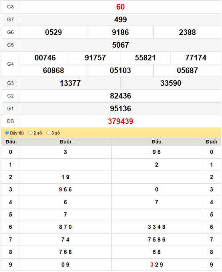Screen dimensions: 222x272
Task: Select the G6 number 0529
Action: (x=54, y=32)
